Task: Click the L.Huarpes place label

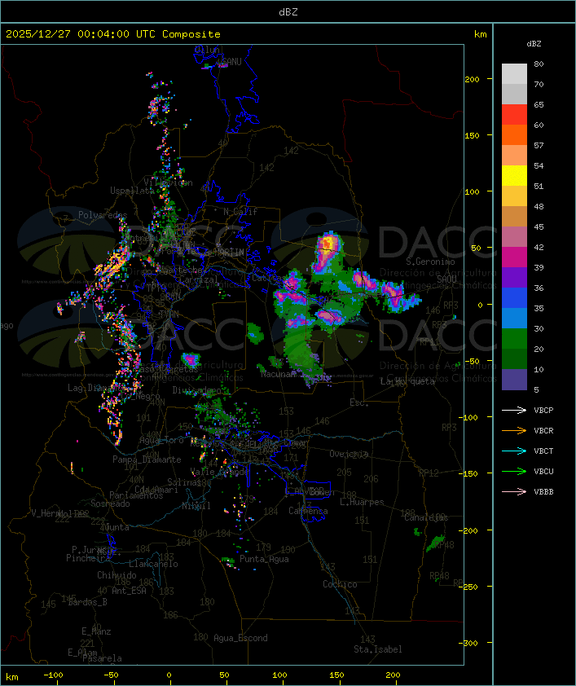Action: pyautogui.click(x=362, y=502)
